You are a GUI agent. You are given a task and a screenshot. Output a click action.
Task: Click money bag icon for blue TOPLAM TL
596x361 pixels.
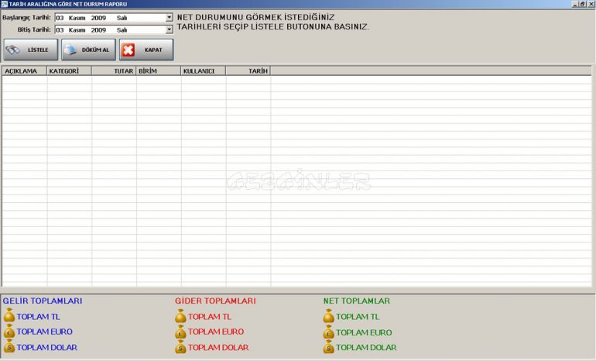pos(9,316)
